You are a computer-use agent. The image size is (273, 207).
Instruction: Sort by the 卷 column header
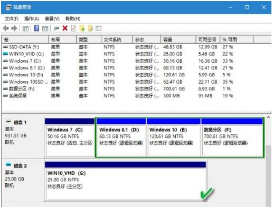click(x=25, y=40)
